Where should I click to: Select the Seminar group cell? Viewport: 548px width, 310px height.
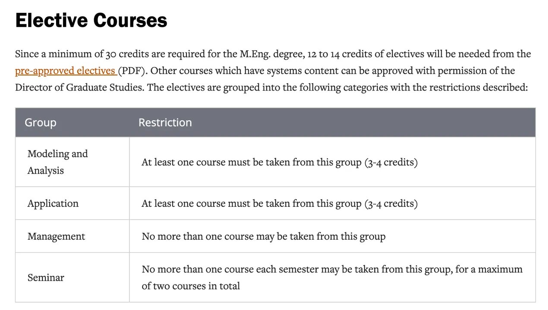46,278
